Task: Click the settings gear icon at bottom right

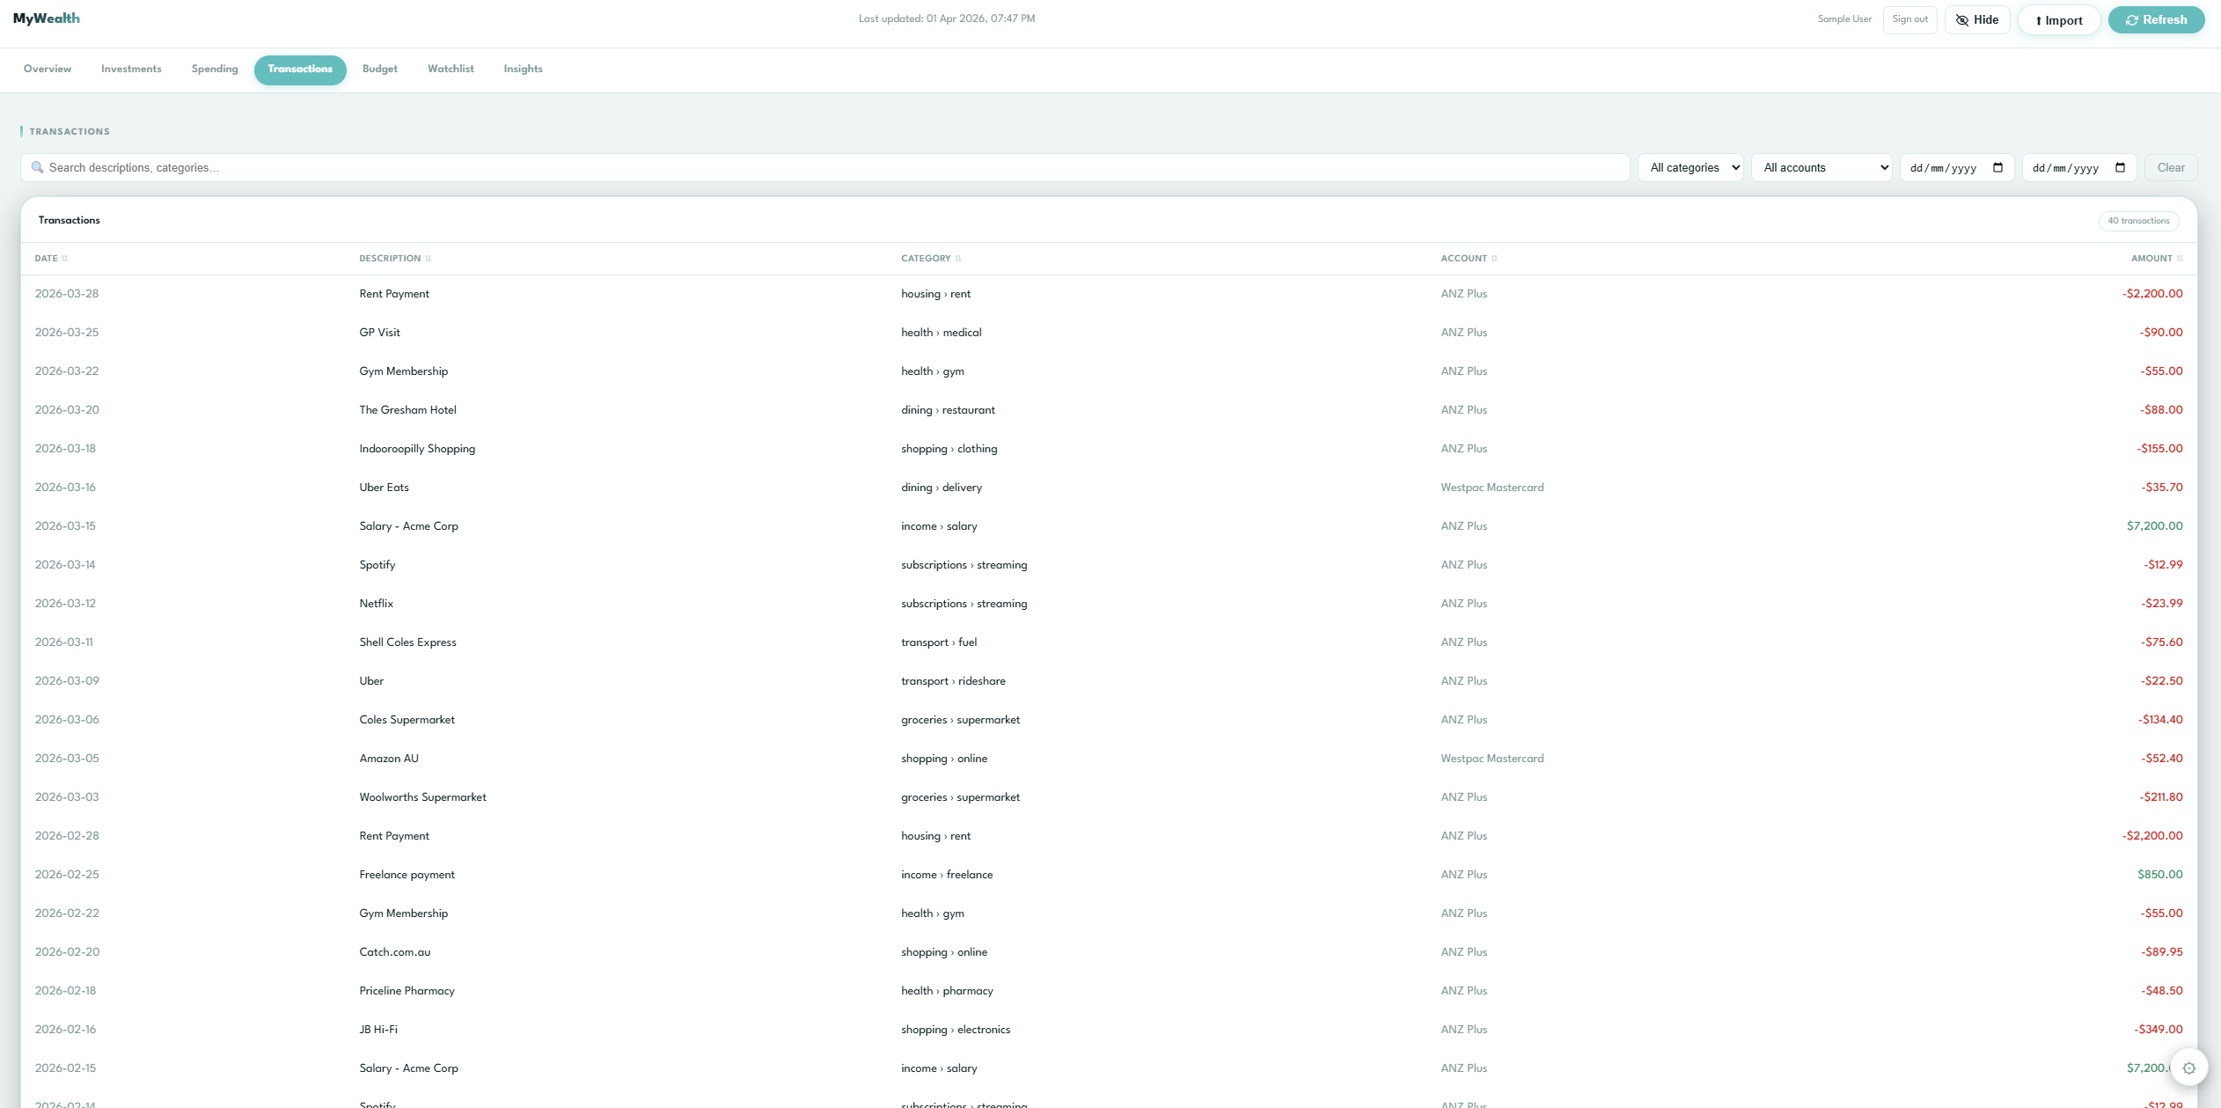Action: [2190, 1068]
